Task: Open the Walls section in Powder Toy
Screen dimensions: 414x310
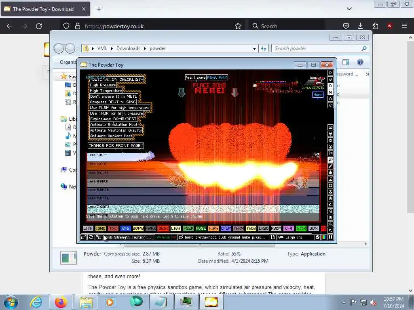Action: (x=330, y=127)
